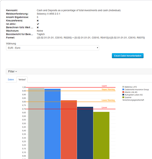152x159 pixels.
Task: Click the red Atlantic Life AG legend swatch
Action: click(x=123, y=92)
